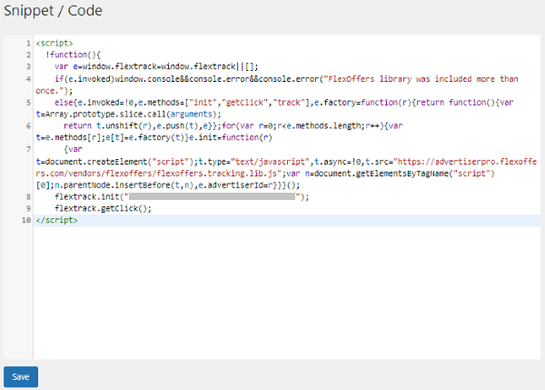Click the Save button
Screen dimensions: 545x390
point(20,375)
